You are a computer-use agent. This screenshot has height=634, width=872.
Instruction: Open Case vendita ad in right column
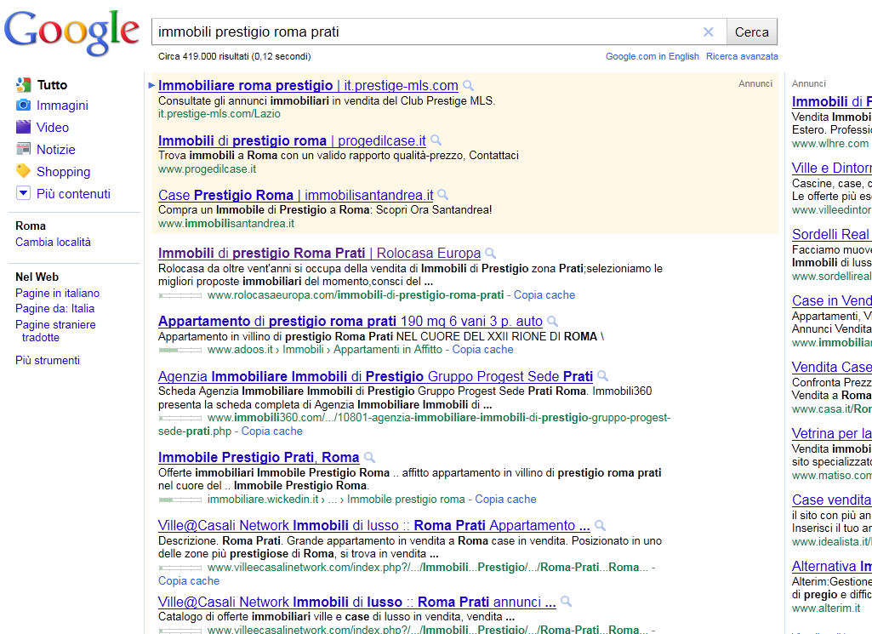832,500
